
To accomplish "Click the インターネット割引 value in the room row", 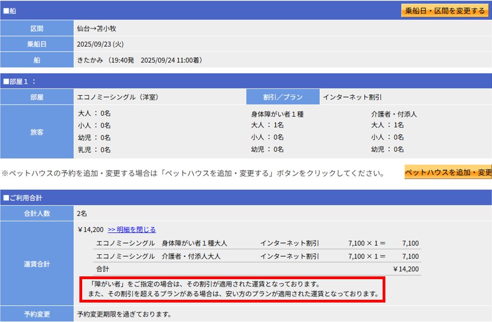I will [352, 97].
